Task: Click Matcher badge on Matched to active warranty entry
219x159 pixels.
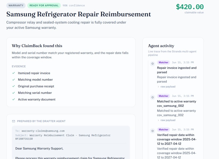Action: [163, 96]
